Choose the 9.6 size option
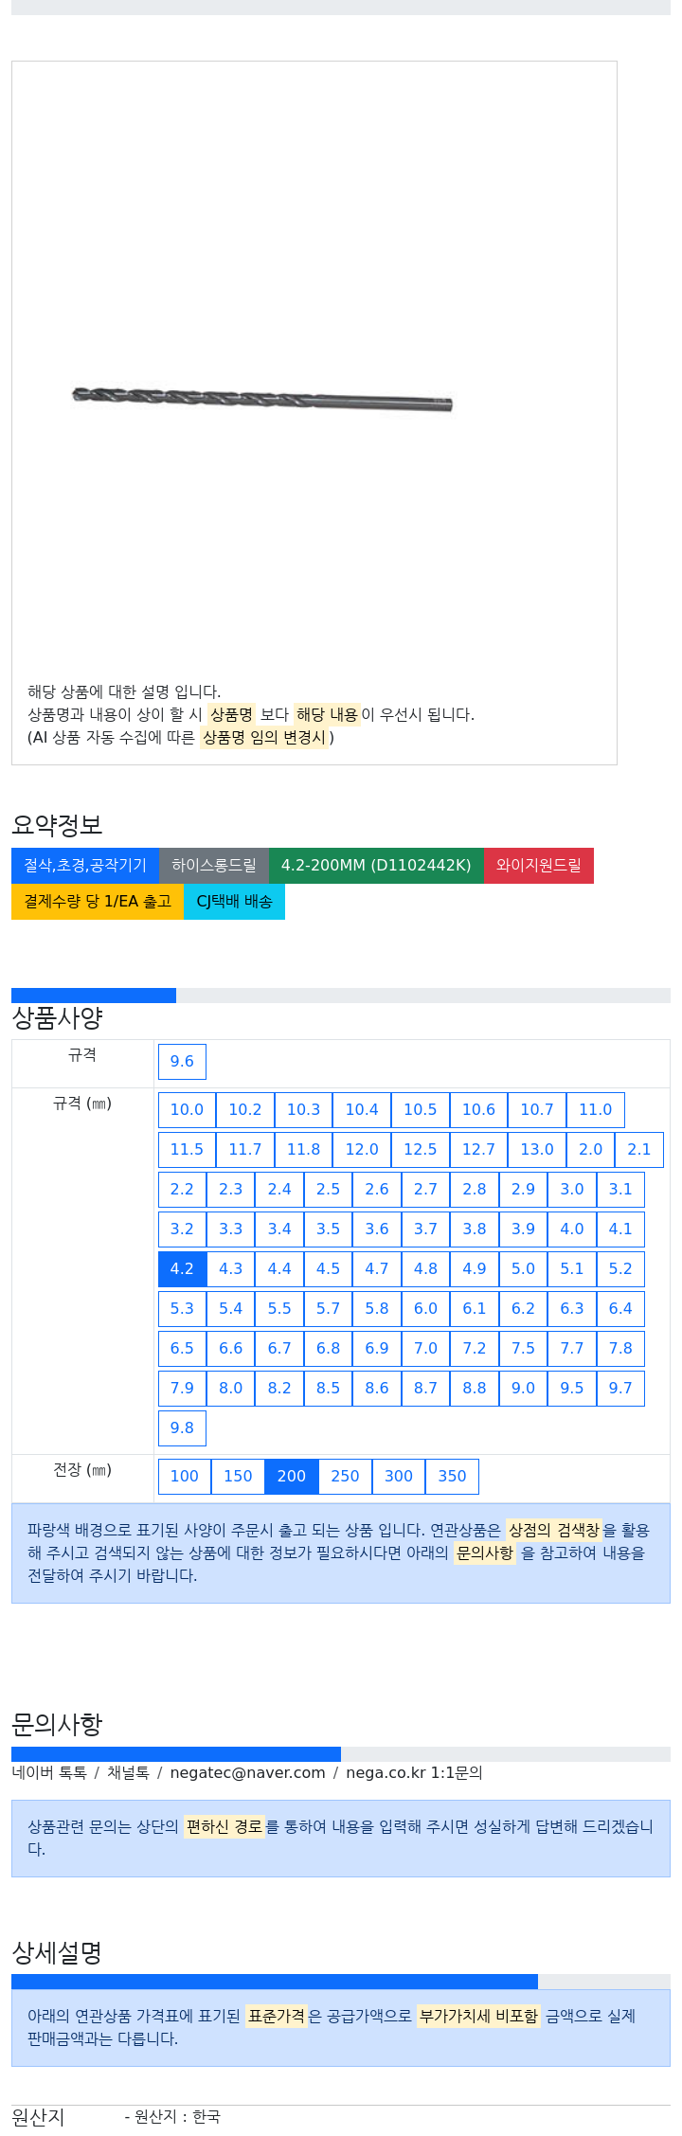 click(182, 1062)
